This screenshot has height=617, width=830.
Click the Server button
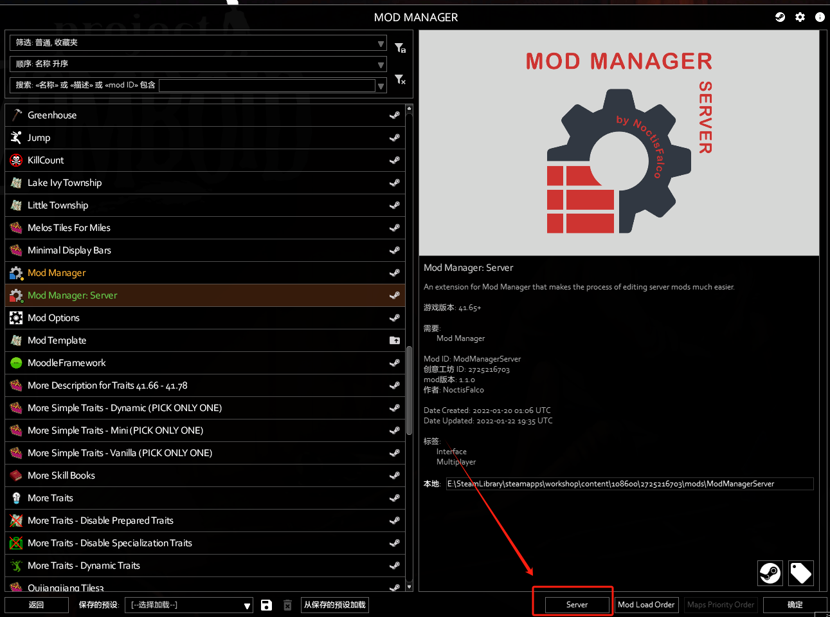pos(577,605)
